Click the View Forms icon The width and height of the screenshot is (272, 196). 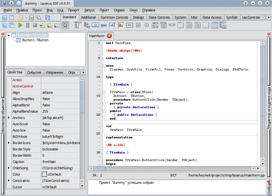click(x=12, y=25)
